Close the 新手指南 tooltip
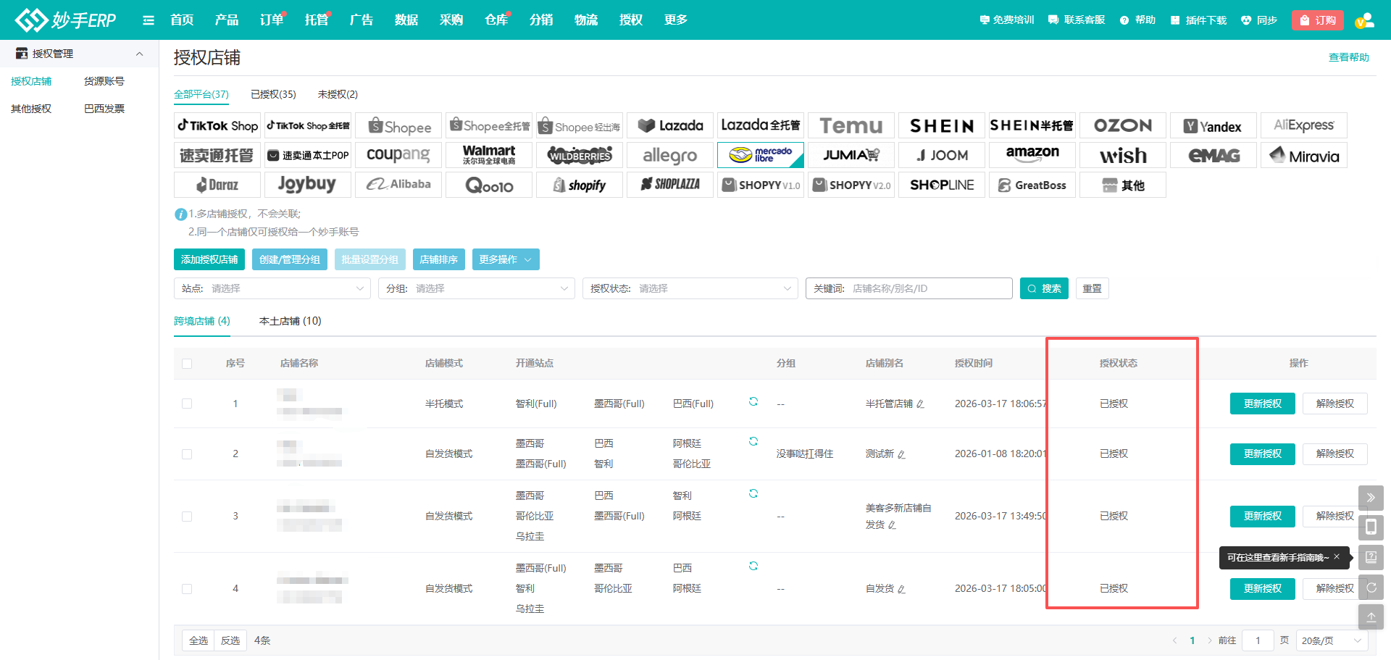1391x660 pixels. [x=1337, y=556]
